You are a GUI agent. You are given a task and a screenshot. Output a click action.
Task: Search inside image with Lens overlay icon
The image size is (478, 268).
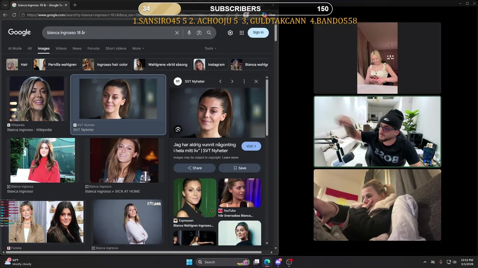(178, 129)
